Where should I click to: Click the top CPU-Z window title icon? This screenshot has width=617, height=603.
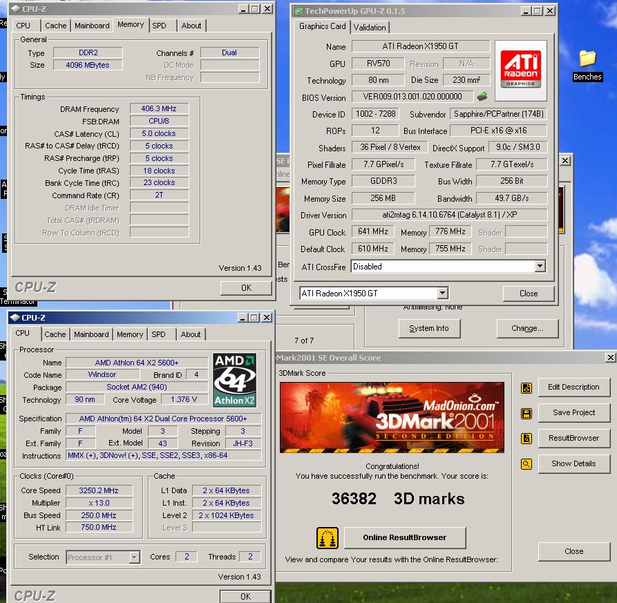15,9
